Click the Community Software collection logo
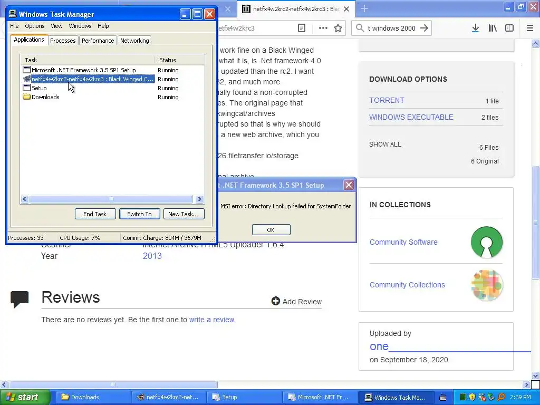Screen dimensions: 540x405 (x=487, y=242)
